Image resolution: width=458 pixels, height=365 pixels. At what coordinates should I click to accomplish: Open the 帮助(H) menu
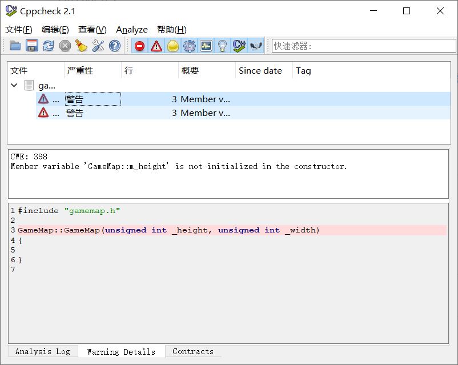click(x=172, y=30)
